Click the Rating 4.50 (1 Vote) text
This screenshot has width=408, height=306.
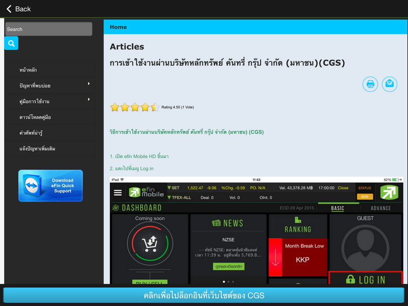[x=177, y=107]
